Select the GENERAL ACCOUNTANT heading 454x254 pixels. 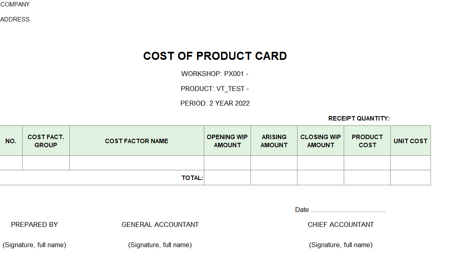point(160,224)
